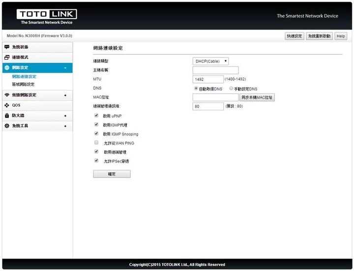Click the system status speech-bubble icon
Image resolution: width=354 pixels, height=271 pixels.
click(7, 47)
